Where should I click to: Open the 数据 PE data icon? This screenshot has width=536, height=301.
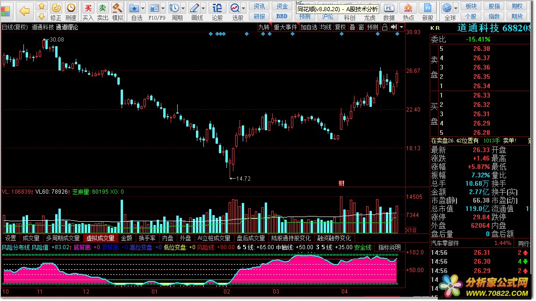[389, 7]
